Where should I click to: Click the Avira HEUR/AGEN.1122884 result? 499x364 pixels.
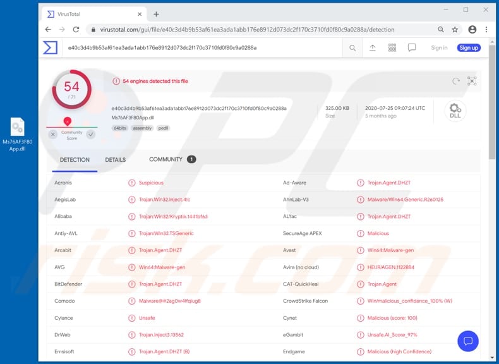point(391,267)
